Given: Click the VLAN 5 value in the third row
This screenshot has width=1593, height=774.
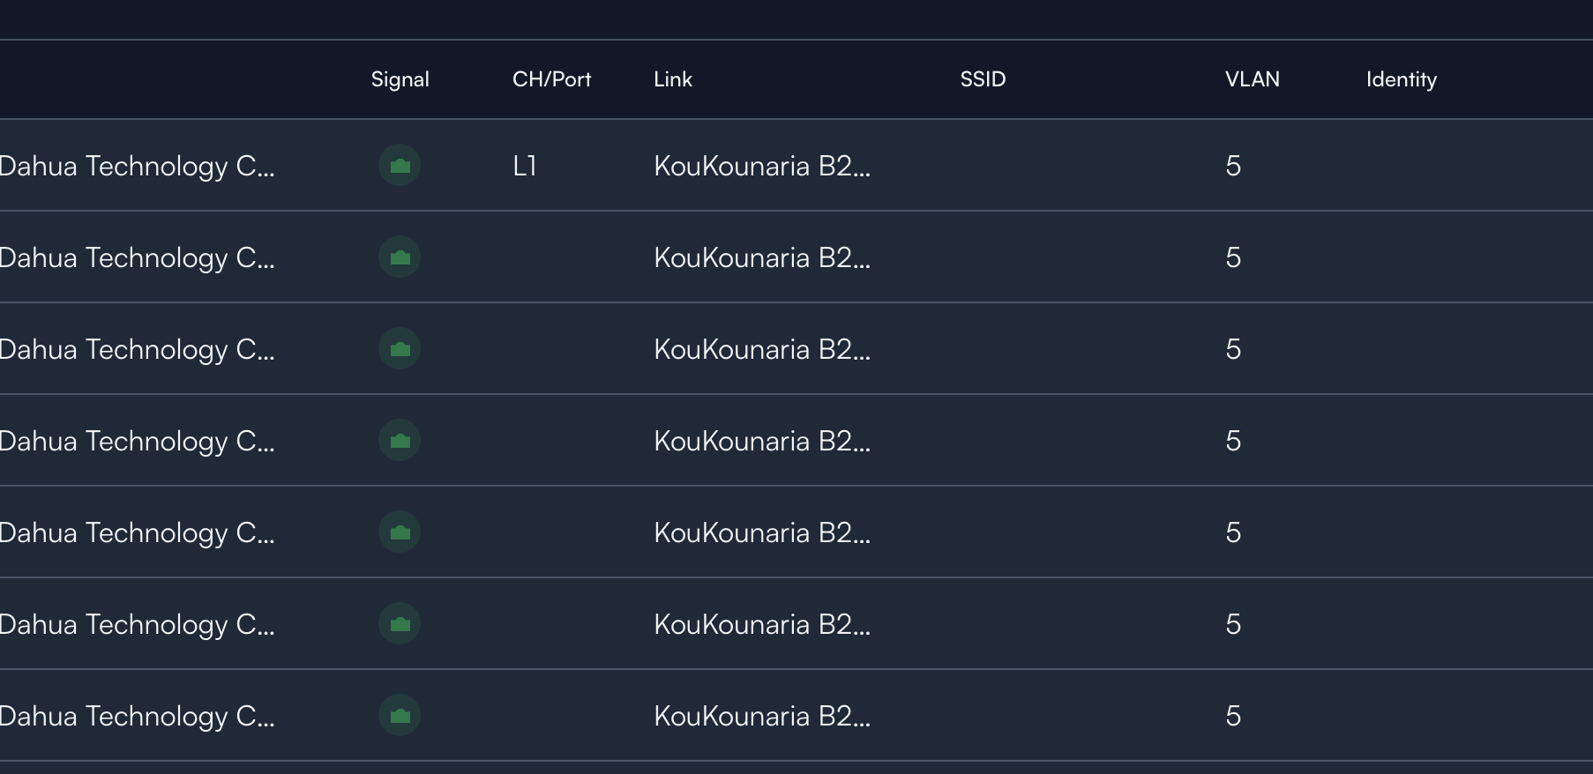Looking at the screenshot, I should pyautogui.click(x=1233, y=349).
